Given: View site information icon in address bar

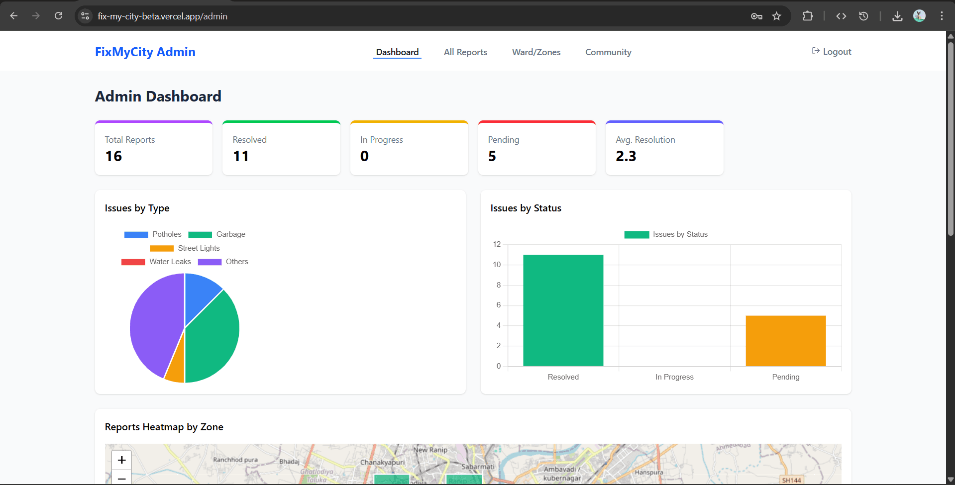Looking at the screenshot, I should [85, 16].
